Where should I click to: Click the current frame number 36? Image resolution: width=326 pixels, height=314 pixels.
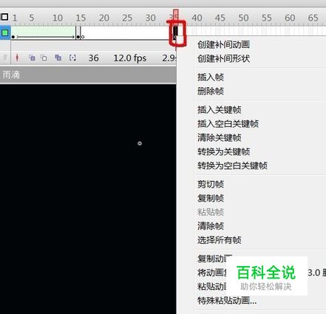click(x=94, y=58)
